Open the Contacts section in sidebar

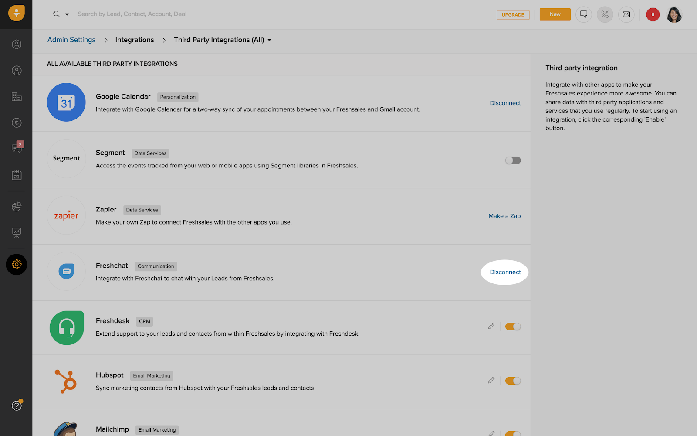[x=17, y=71]
